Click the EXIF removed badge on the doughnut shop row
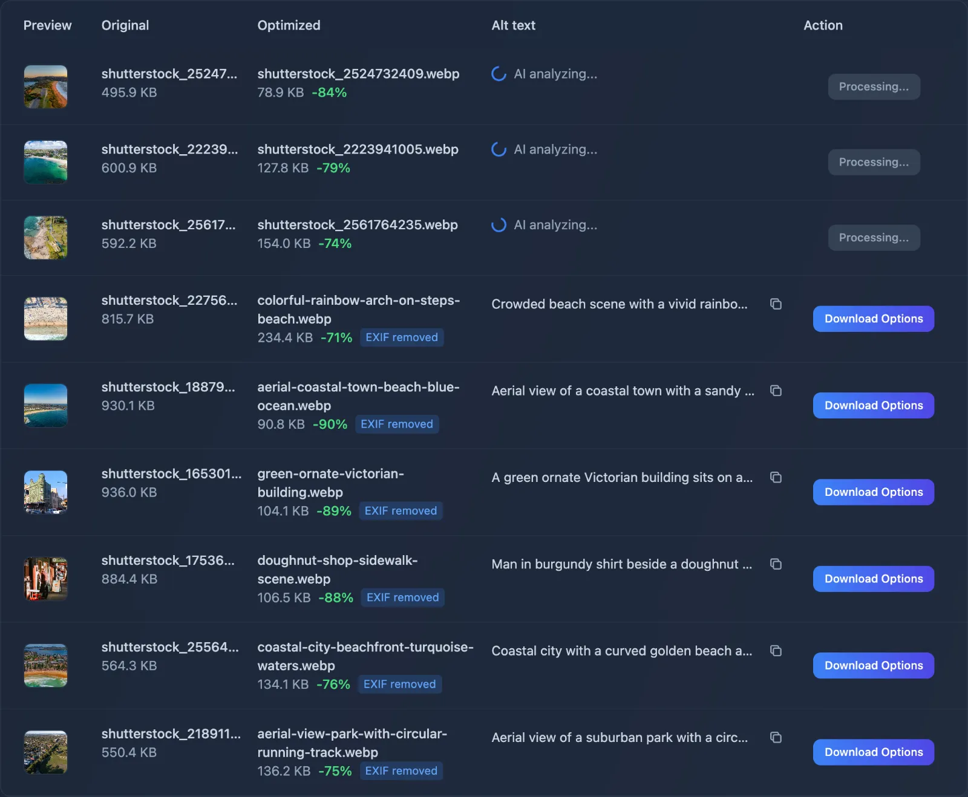 [402, 597]
